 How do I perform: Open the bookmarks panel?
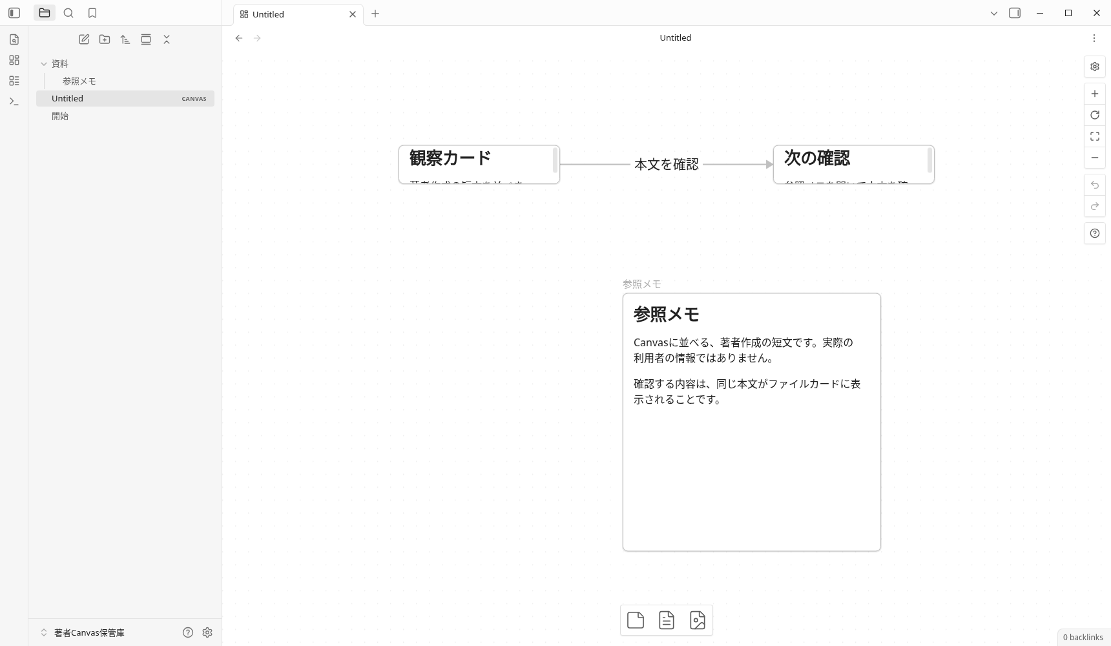point(92,13)
